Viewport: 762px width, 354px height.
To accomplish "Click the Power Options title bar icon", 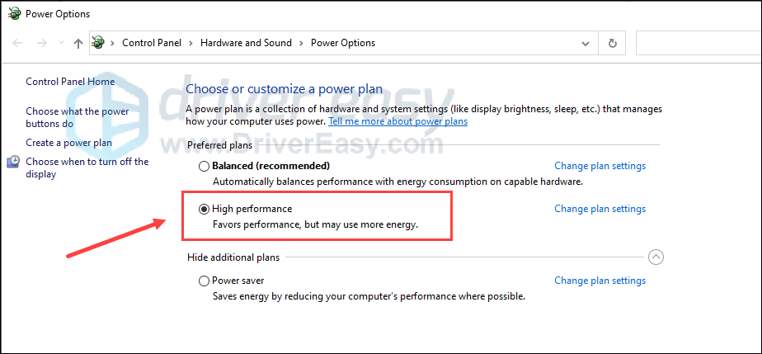I will point(16,14).
